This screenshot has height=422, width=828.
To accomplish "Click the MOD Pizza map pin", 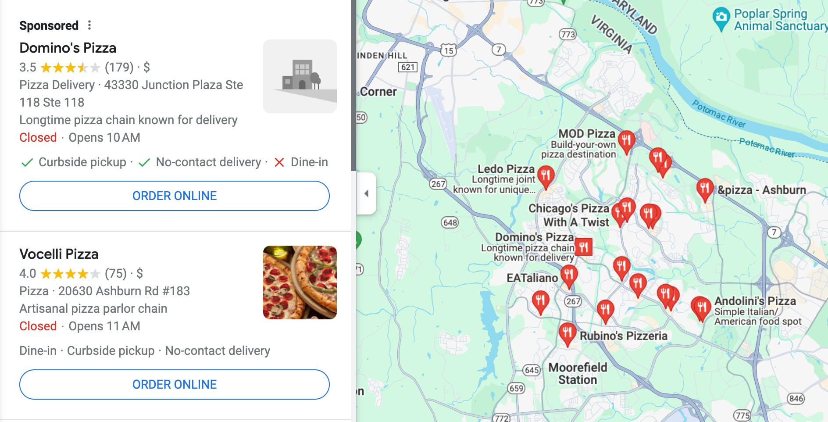I will click(x=627, y=141).
